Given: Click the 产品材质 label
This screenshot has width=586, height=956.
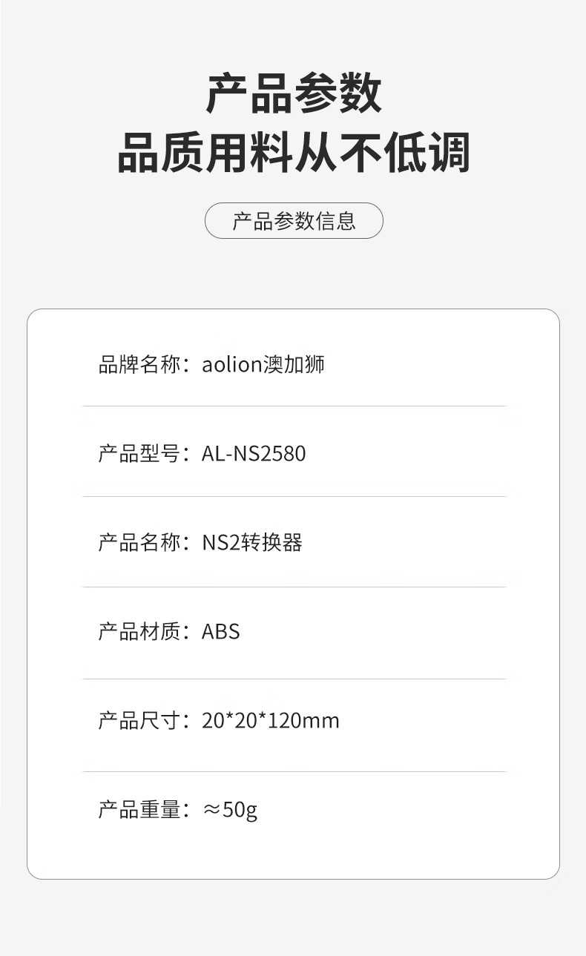Looking at the screenshot, I should click(139, 632).
